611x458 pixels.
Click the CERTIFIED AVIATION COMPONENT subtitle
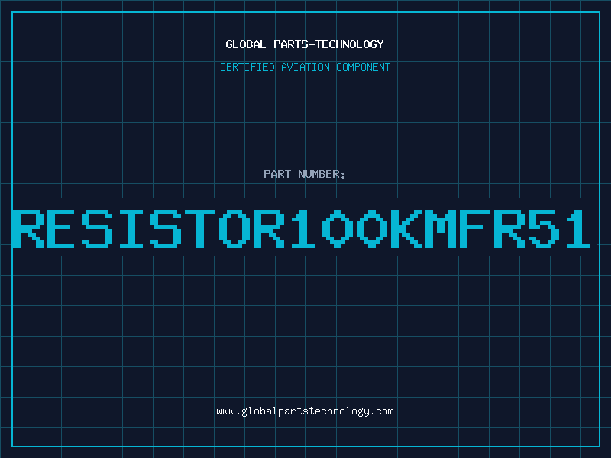point(305,67)
